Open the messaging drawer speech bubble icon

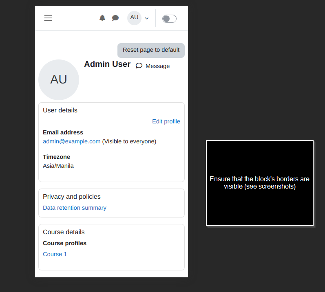[x=115, y=18]
